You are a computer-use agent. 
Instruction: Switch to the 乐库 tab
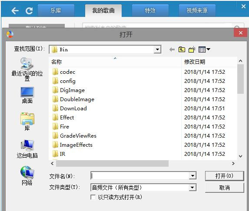pos(56,10)
